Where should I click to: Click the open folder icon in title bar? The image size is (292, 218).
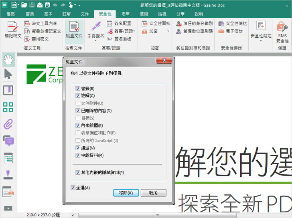coord(24,5)
